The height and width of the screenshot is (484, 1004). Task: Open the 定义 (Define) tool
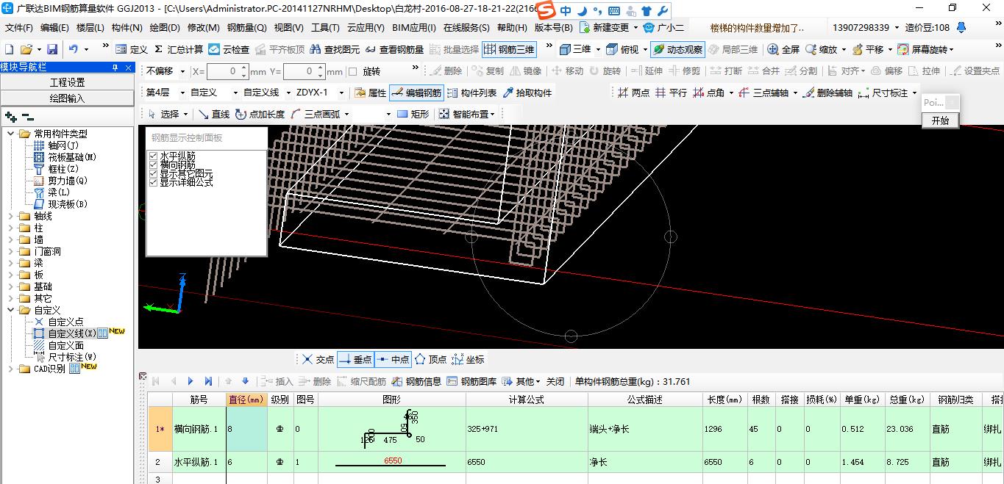pos(132,49)
